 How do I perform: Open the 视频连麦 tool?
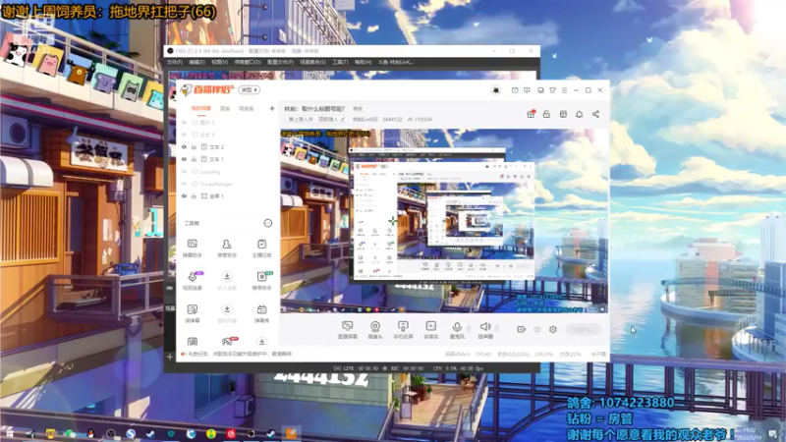pos(192,280)
